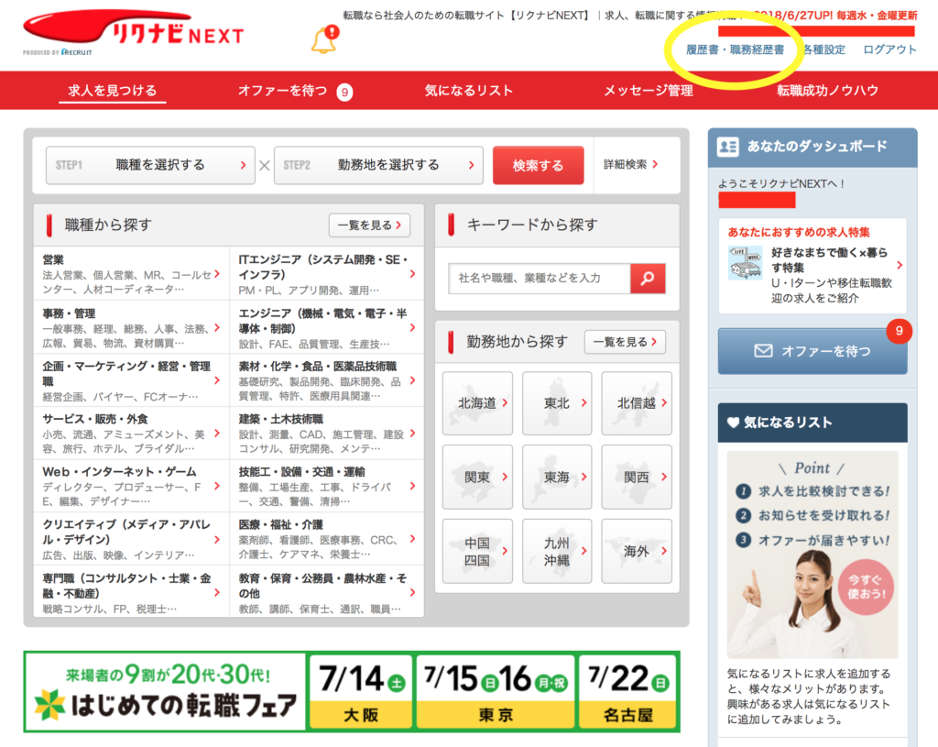
Task: Click 一覧を見る in 勤務地から探す
Action: pyautogui.click(x=625, y=342)
